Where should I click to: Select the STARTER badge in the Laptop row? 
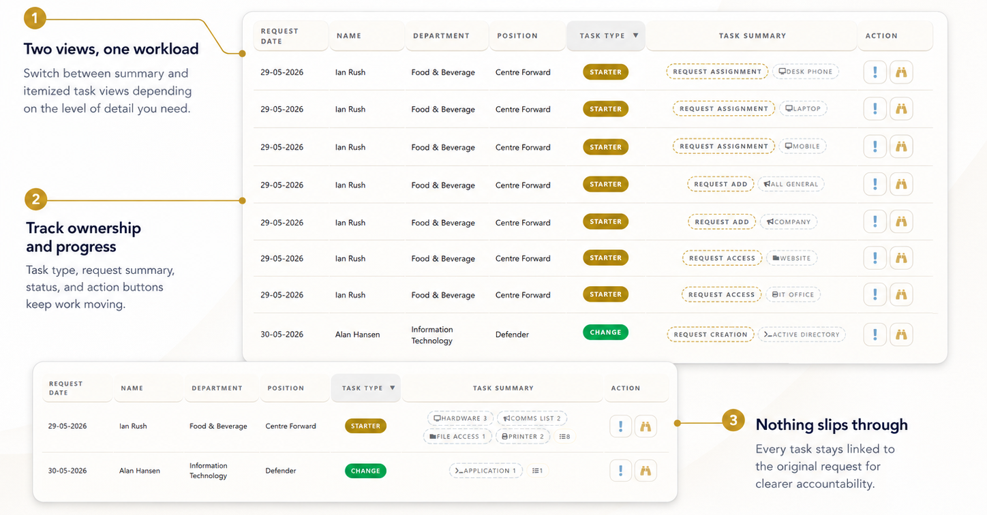tap(605, 109)
